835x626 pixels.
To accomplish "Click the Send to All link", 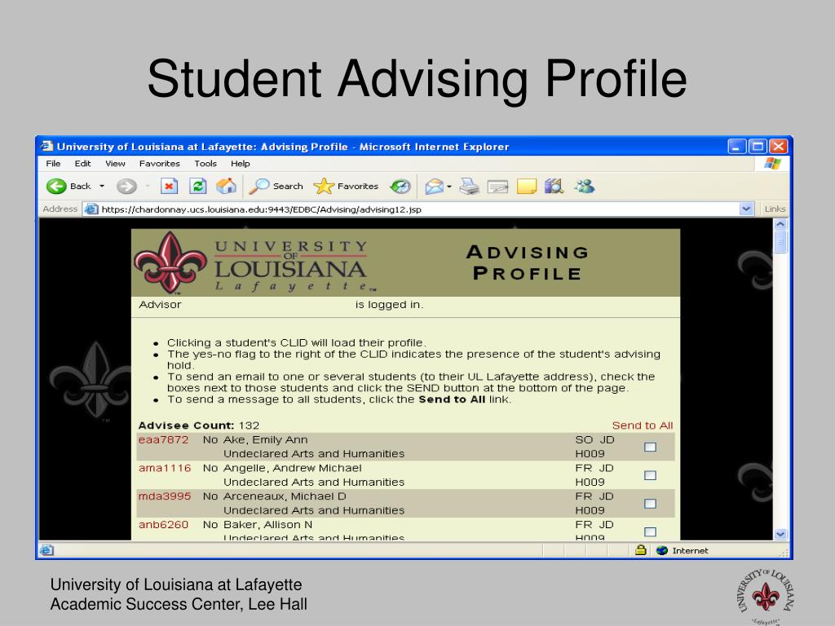I will pos(643,425).
